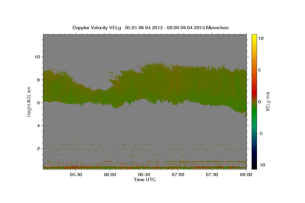Click the colorbar value '5'
Screen dimensions: 305x203
point(259,70)
